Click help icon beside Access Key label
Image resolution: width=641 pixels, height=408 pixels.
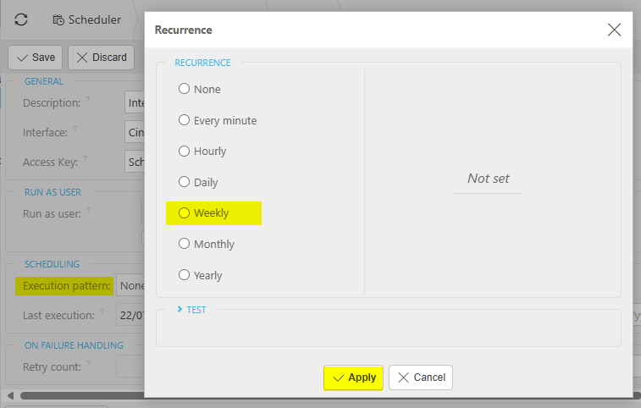pos(85,157)
